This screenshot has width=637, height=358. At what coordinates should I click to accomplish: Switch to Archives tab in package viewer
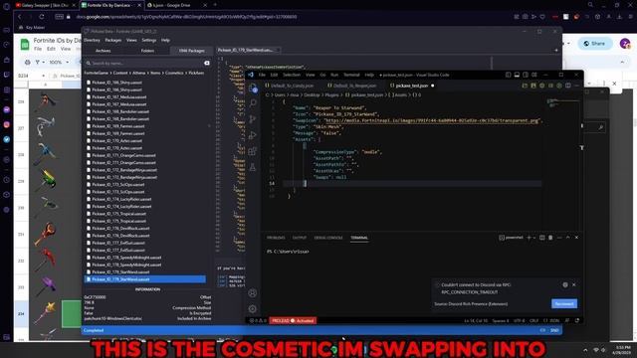coord(103,51)
